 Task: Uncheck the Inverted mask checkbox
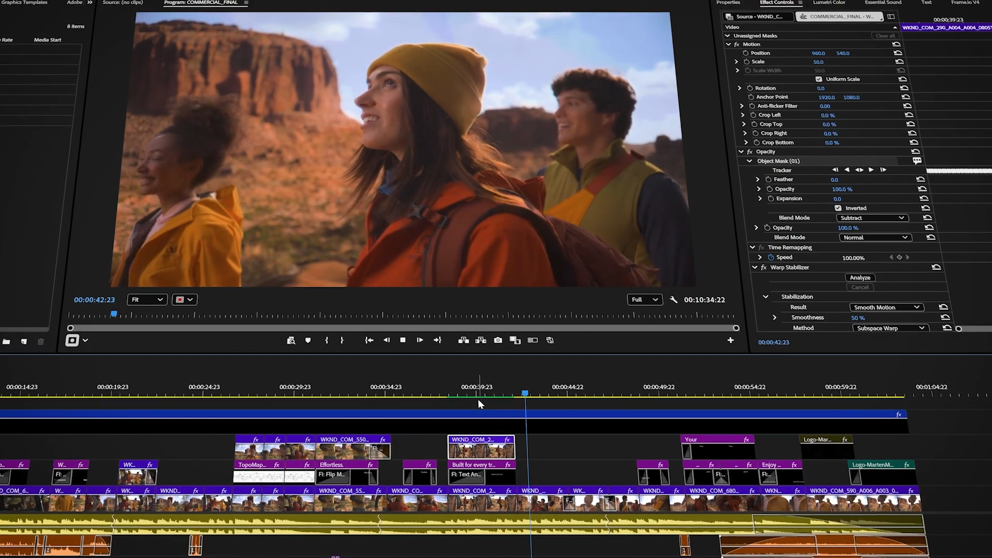tap(838, 208)
